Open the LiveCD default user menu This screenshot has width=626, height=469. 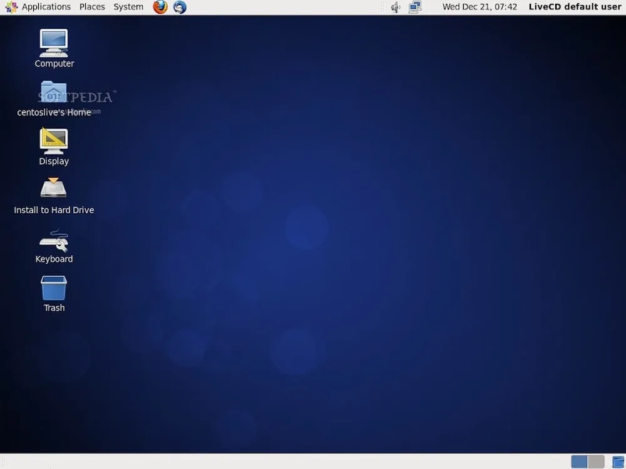(x=575, y=7)
